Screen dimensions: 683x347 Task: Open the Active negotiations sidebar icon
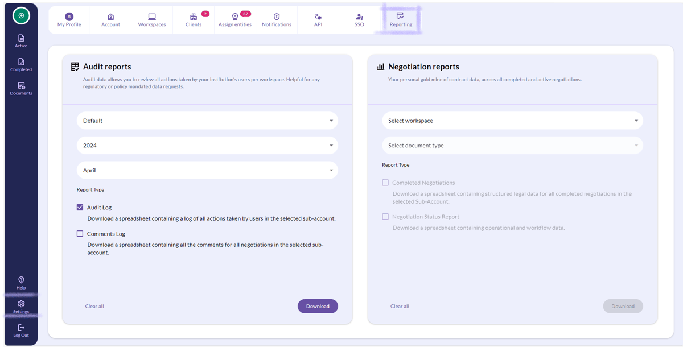tap(21, 38)
